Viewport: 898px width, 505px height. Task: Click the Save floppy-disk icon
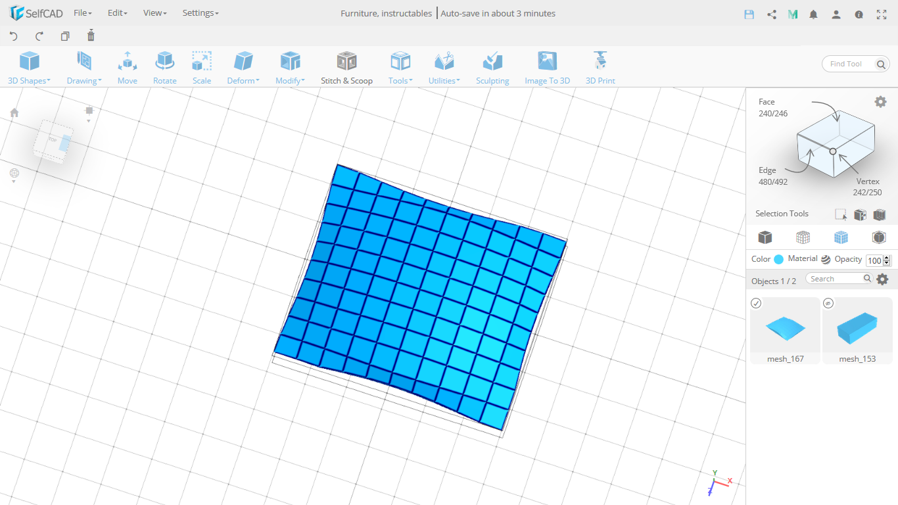pyautogui.click(x=749, y=14)
